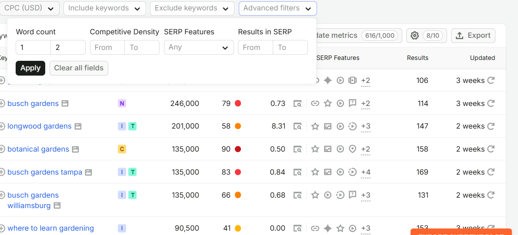Click the image pack icon in longwood gardens row
The height and width of the screenshot is (235, 518).
tap(328, 126)
